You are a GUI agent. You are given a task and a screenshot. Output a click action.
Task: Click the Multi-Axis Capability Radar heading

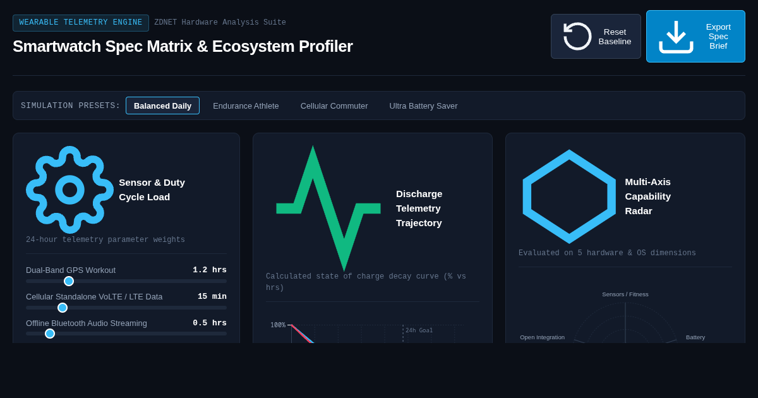pos(647,196)
